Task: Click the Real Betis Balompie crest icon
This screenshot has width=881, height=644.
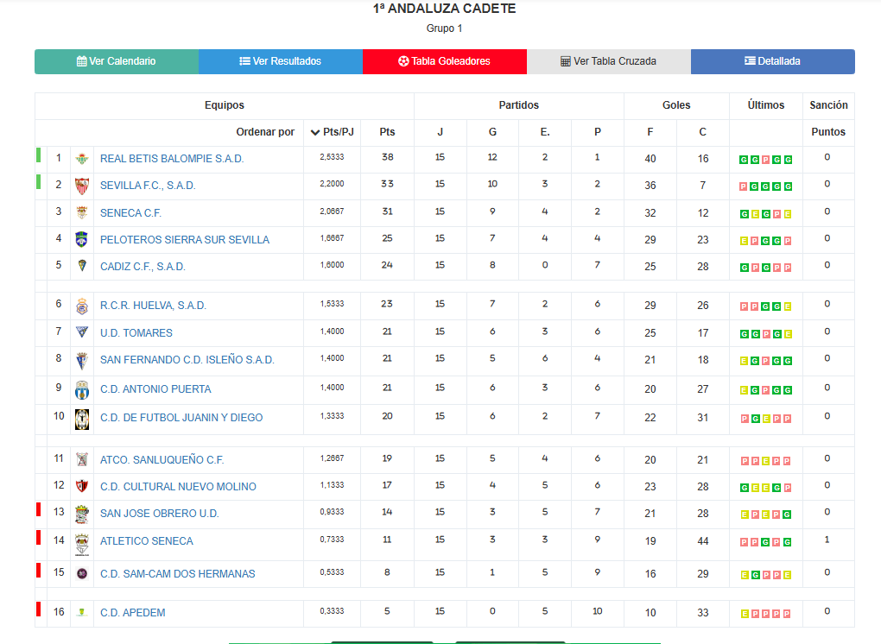Action: [x=82, y=159]
